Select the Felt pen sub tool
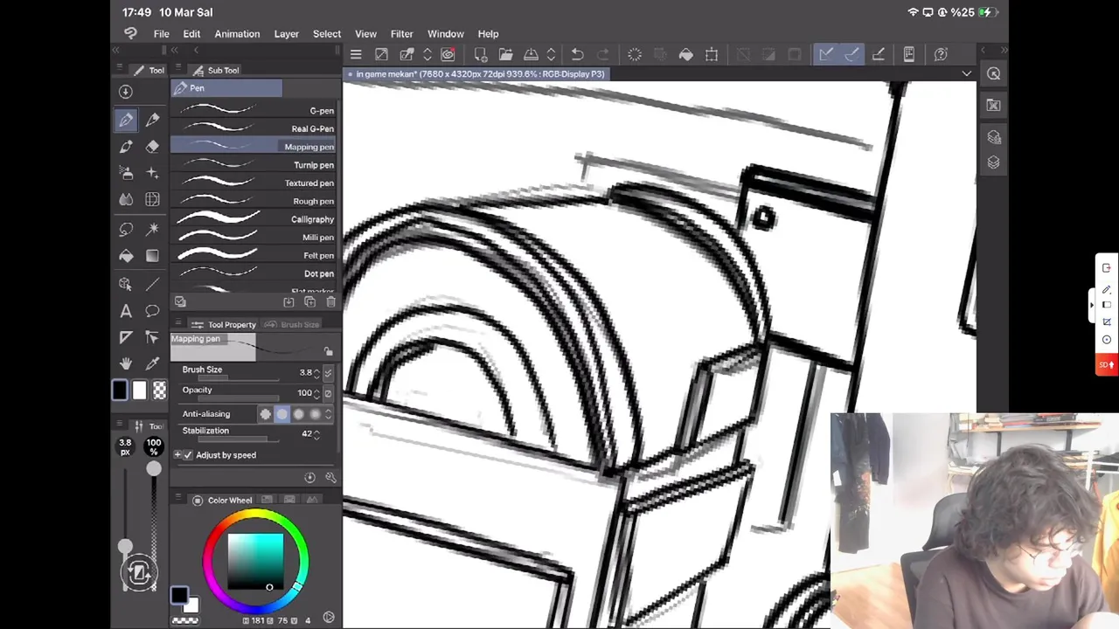Image resolution: width=1119 pixels, height=629 pixels. click(x=254, y=255)
